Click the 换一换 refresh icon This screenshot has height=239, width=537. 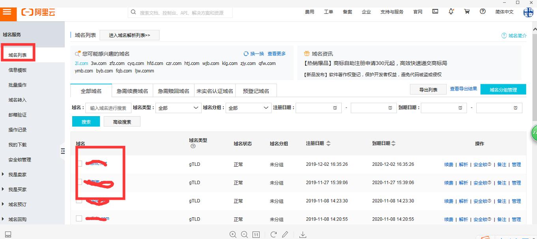point(246,54)
